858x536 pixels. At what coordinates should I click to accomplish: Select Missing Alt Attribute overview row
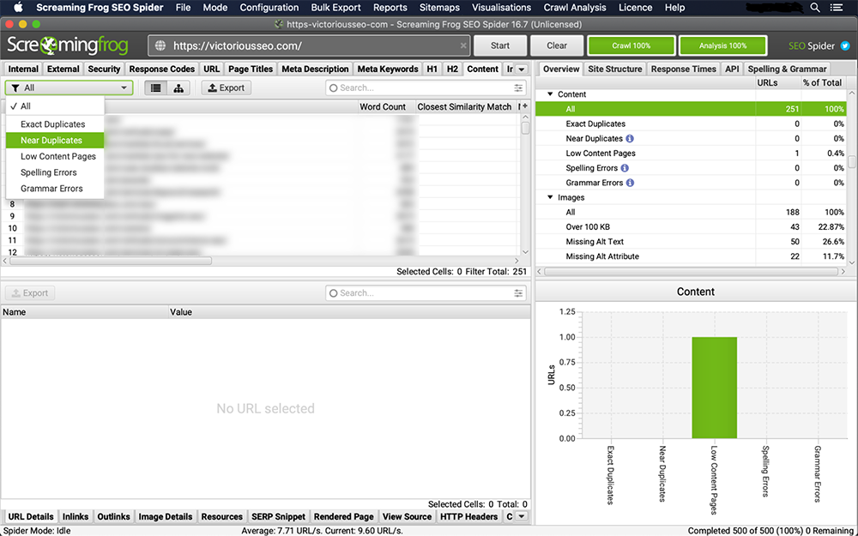click(x=692, y=256)
